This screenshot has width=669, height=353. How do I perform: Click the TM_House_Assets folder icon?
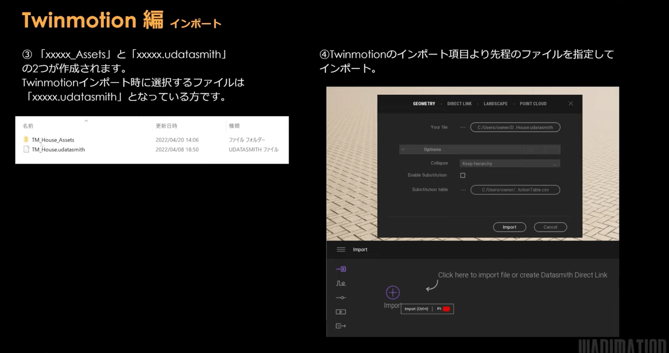click(26, 140)
